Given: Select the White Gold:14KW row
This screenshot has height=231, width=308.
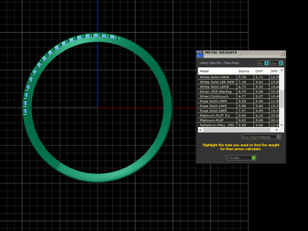Looking at the screenshot, I should click(239, 77).
